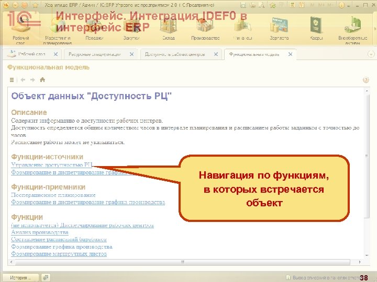
Task: Click the info icon in title bar
Action: point(341,5)
